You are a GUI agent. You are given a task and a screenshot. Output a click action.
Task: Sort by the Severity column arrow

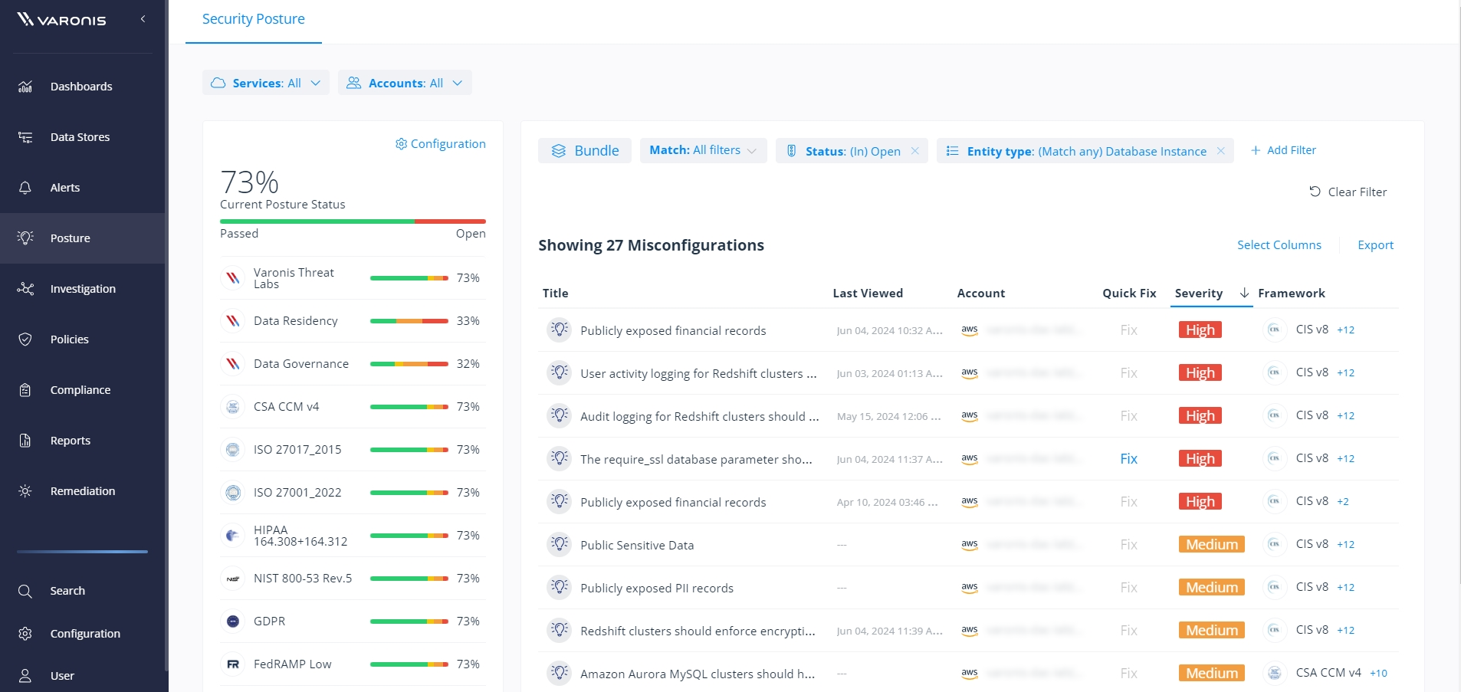[x=1244, y=293]
